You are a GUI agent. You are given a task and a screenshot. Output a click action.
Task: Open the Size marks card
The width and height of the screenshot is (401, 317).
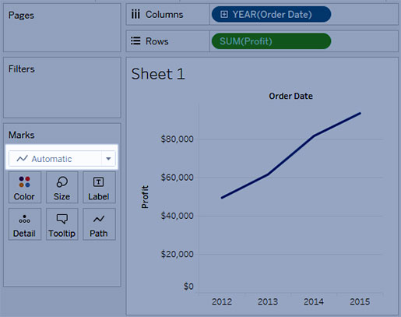62,187
